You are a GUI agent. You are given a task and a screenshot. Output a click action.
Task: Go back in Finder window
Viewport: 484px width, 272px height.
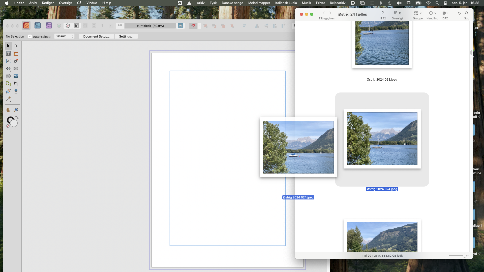[x=324, y=13]
